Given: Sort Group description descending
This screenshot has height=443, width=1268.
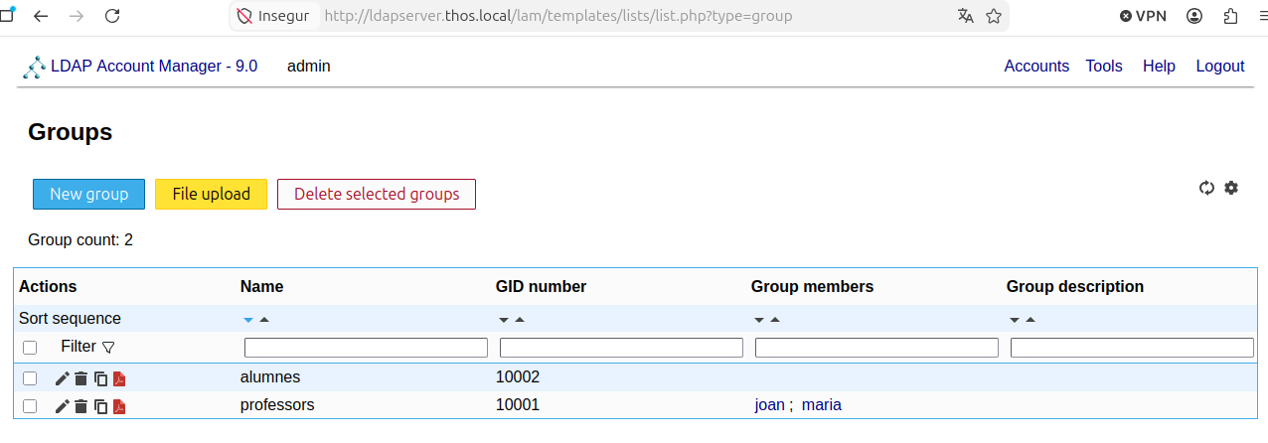Looking at the screenshot, I should (1015, 320).
